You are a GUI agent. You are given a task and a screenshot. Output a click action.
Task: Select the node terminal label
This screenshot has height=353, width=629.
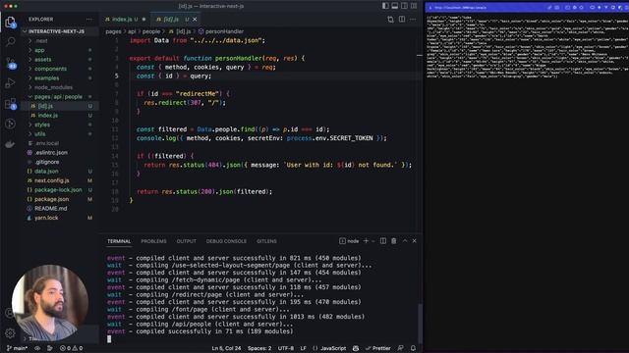coord(349,241)
